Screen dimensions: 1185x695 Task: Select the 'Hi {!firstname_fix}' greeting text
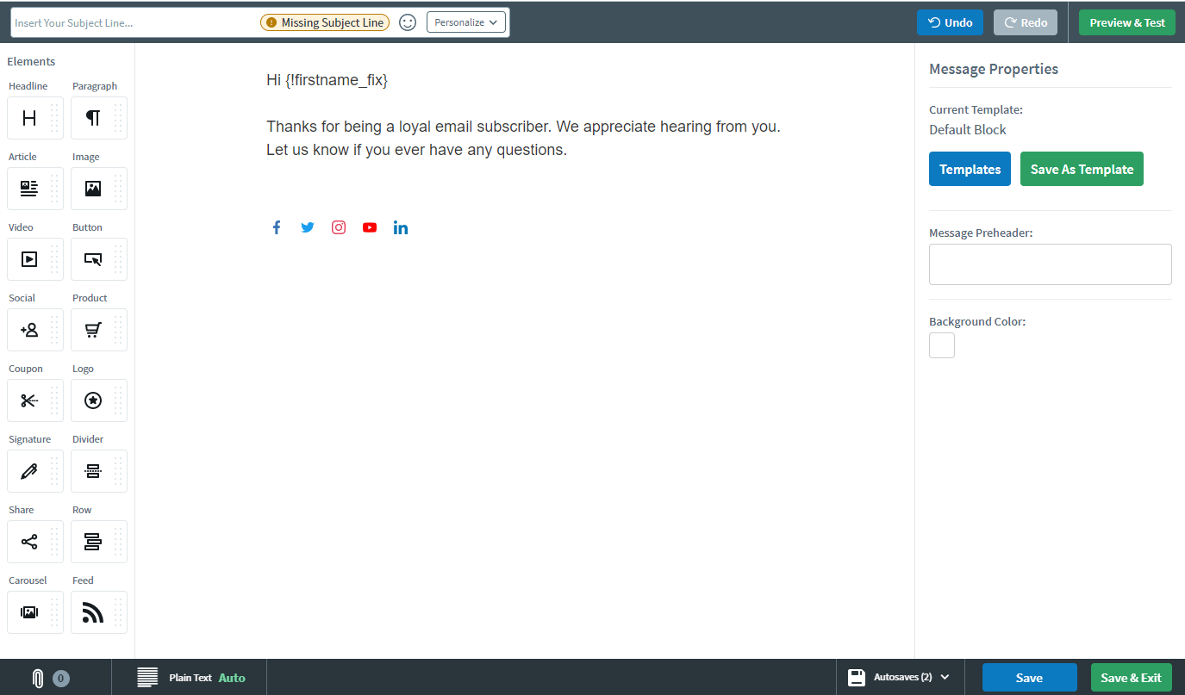[x=327, y=80]
